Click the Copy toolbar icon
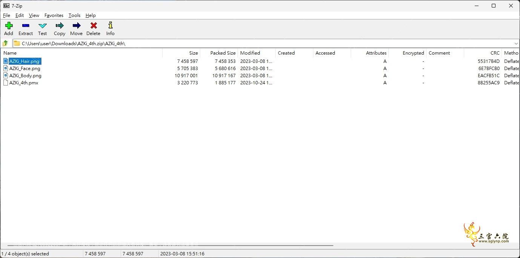520x258 pixels. click(60, 26)
